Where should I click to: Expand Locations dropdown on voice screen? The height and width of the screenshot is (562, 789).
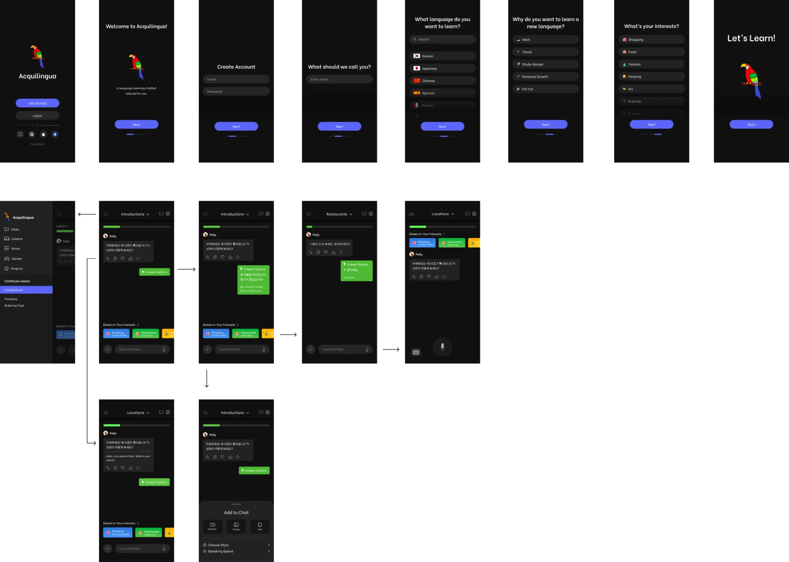pos(443,214)
